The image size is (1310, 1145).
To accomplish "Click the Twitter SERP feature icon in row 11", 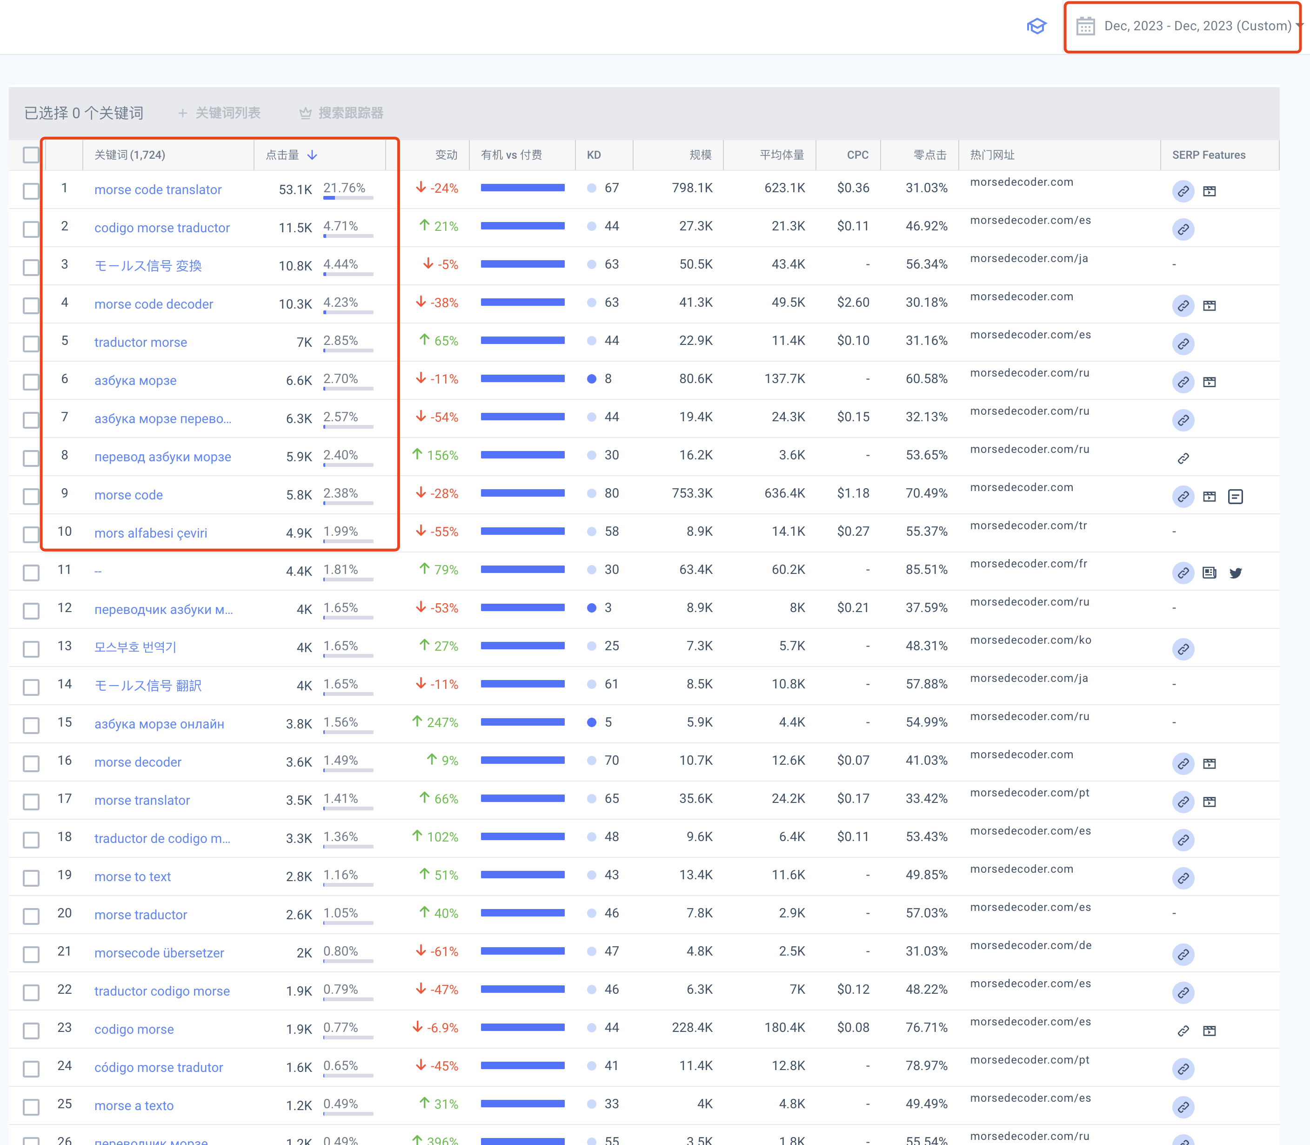I will (x=1235, y=572).
